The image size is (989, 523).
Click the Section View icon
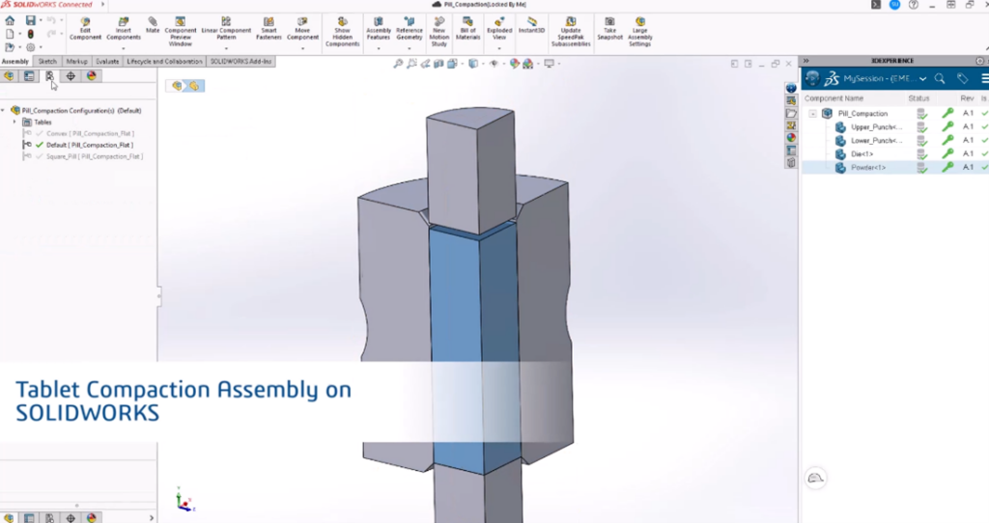click(439, 64)
